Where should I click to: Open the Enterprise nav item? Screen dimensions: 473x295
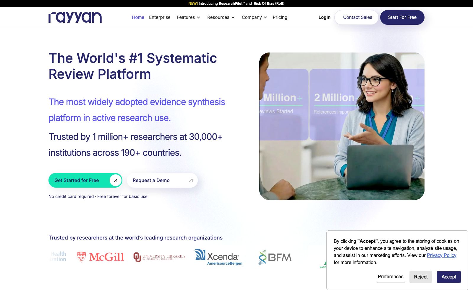pyautogui.click(x=160, y=17)
